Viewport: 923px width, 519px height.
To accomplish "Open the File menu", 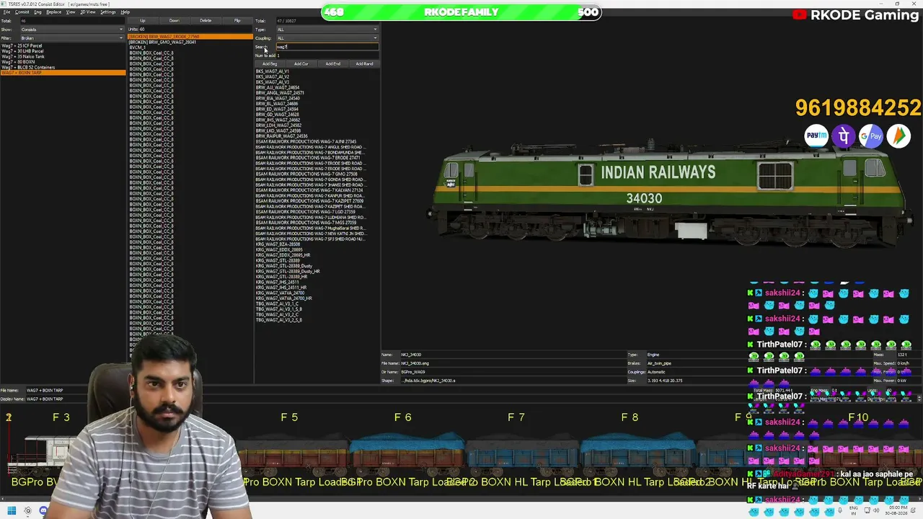I will (x=6, y=12).
